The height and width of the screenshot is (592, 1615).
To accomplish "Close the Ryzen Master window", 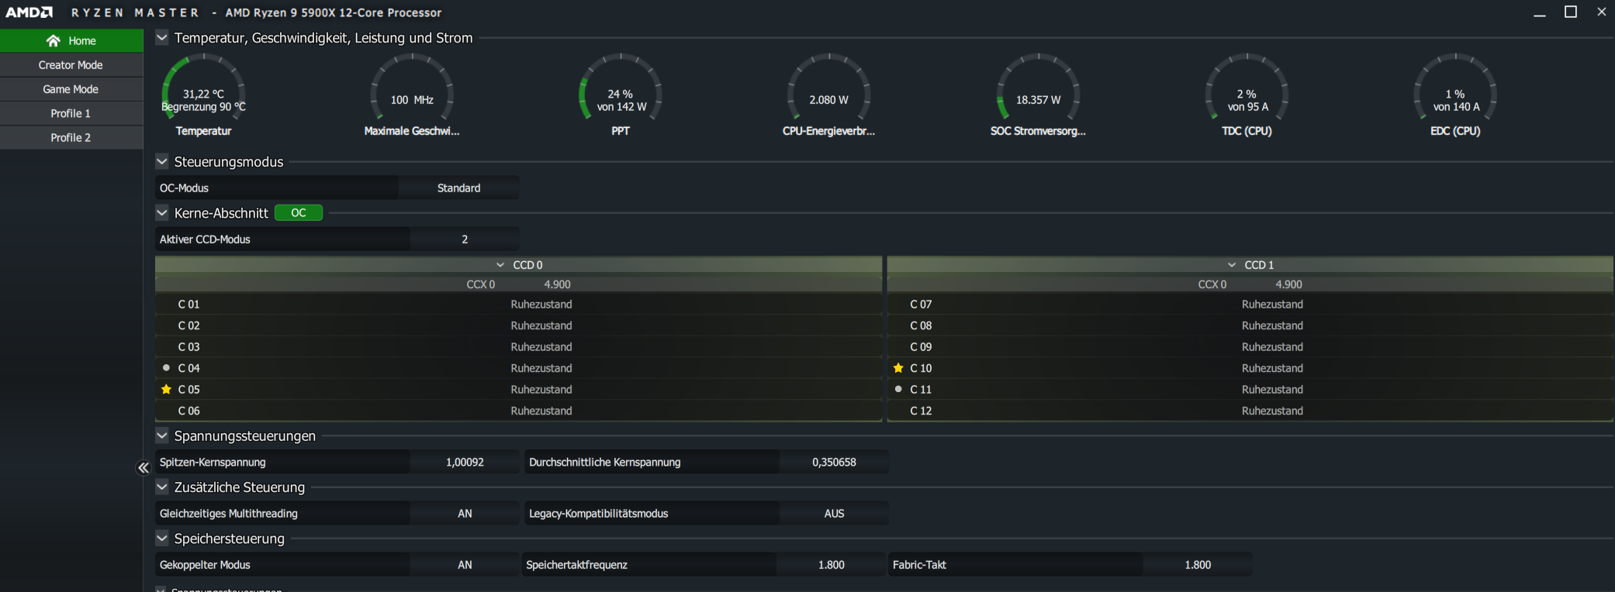I will (x=1601, y=12).
